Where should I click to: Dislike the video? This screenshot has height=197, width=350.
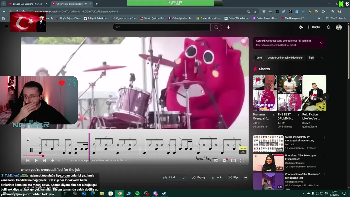[x=183, y=177]
